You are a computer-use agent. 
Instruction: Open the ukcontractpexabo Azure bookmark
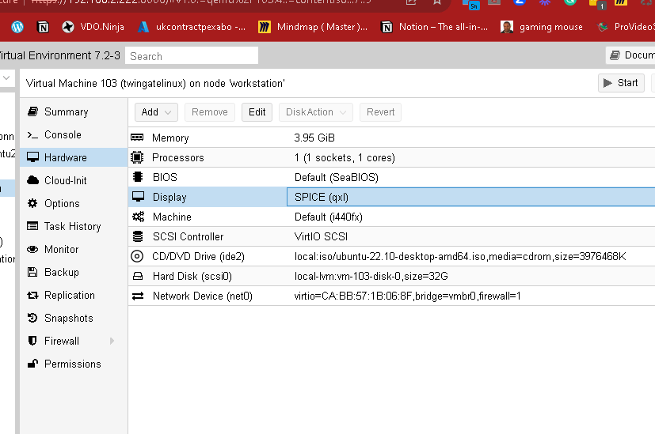(192, 27)
